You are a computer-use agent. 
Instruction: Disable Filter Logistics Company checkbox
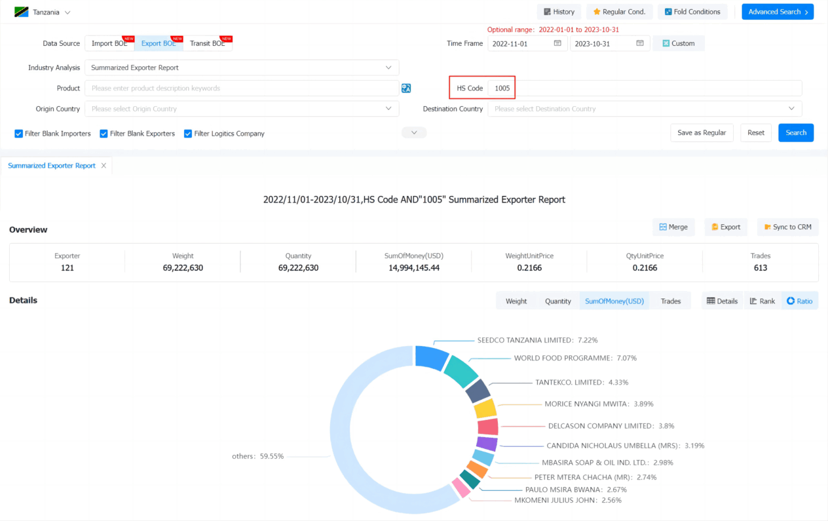click(x=188, y=134)
